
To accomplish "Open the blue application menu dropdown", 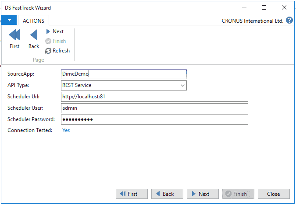I will (9, 20).
